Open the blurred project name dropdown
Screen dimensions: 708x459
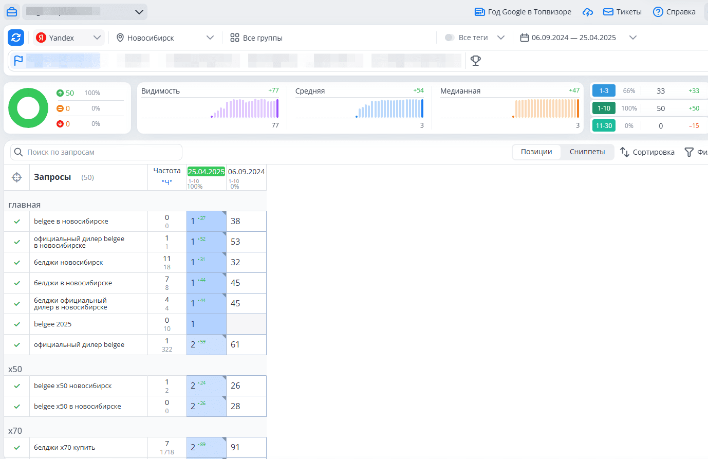pyautogui.click(x=85, y=12)
